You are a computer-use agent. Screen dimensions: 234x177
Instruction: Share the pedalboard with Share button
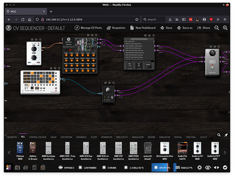coord(204,28)
